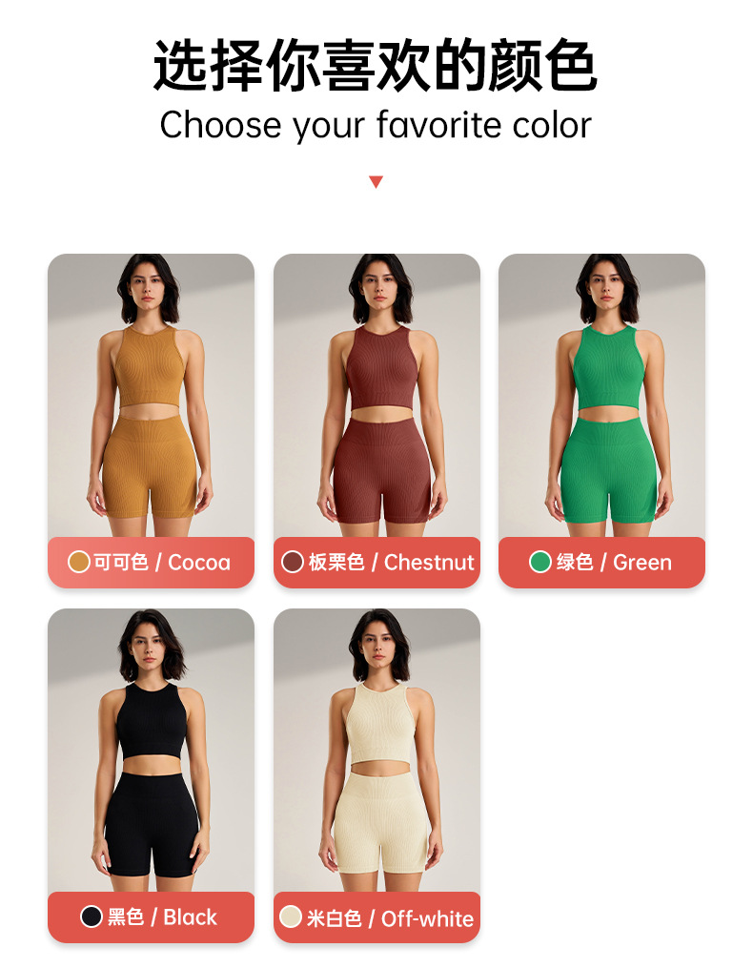The image size is (753, 968).
Task: Click the Off-white color swatch circle
Action: pyautogui.click(x=290, y=917)
